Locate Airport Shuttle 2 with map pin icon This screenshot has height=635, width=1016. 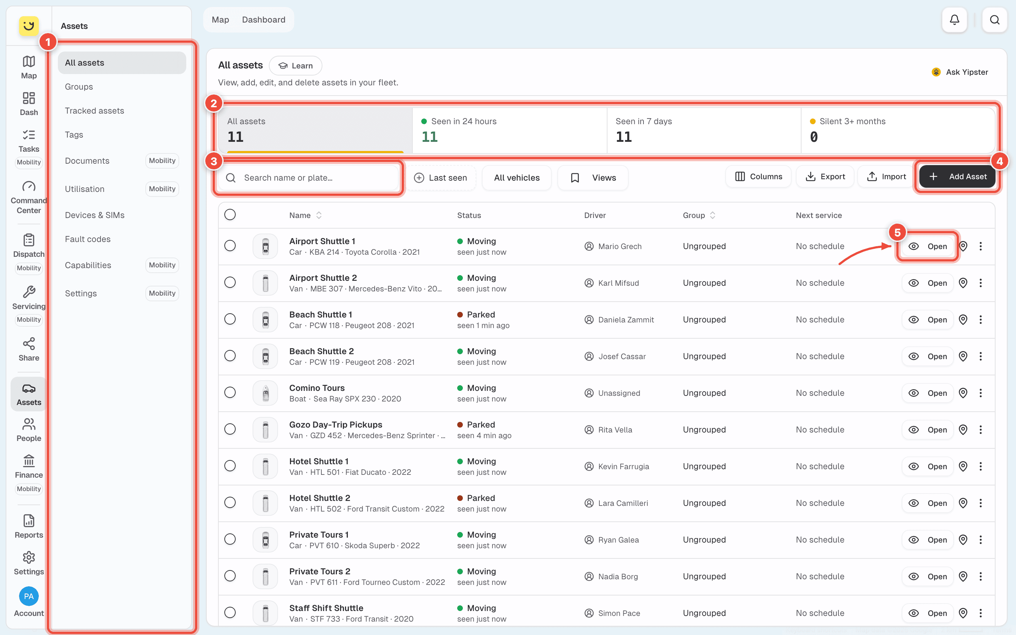pyautogui.click(x=963, y=283)
